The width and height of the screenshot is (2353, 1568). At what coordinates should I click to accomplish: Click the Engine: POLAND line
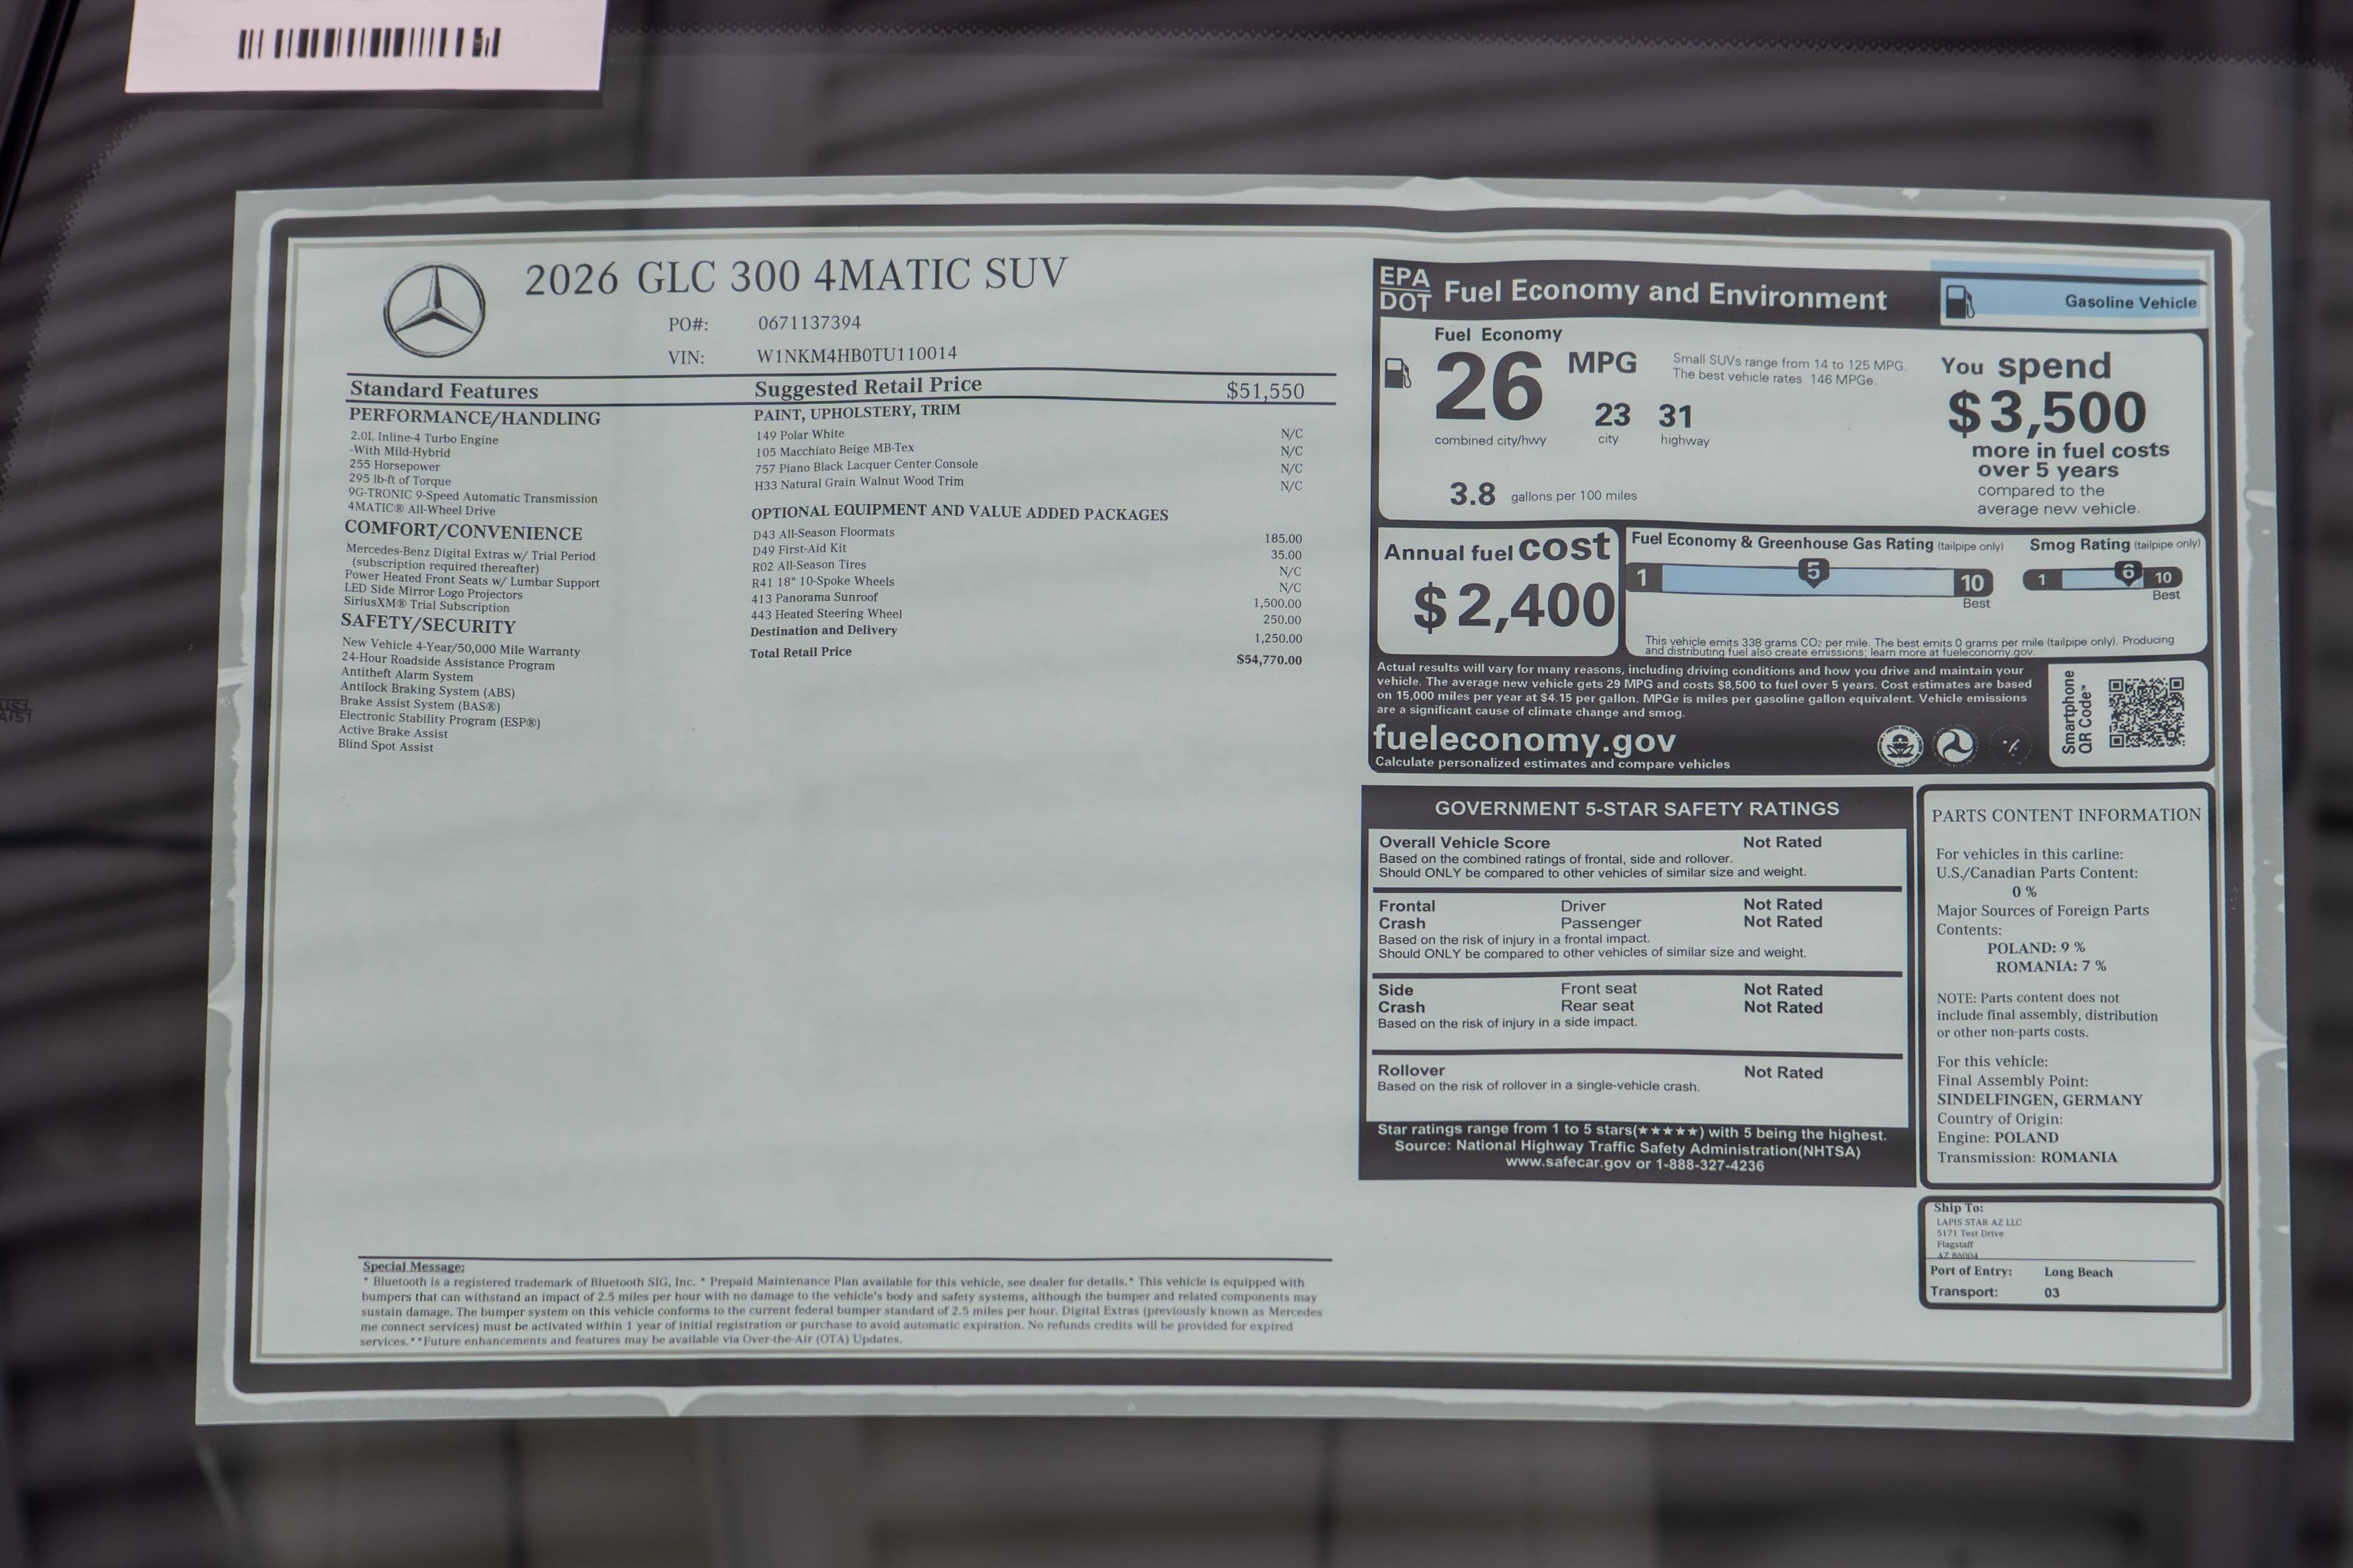1998,1138
